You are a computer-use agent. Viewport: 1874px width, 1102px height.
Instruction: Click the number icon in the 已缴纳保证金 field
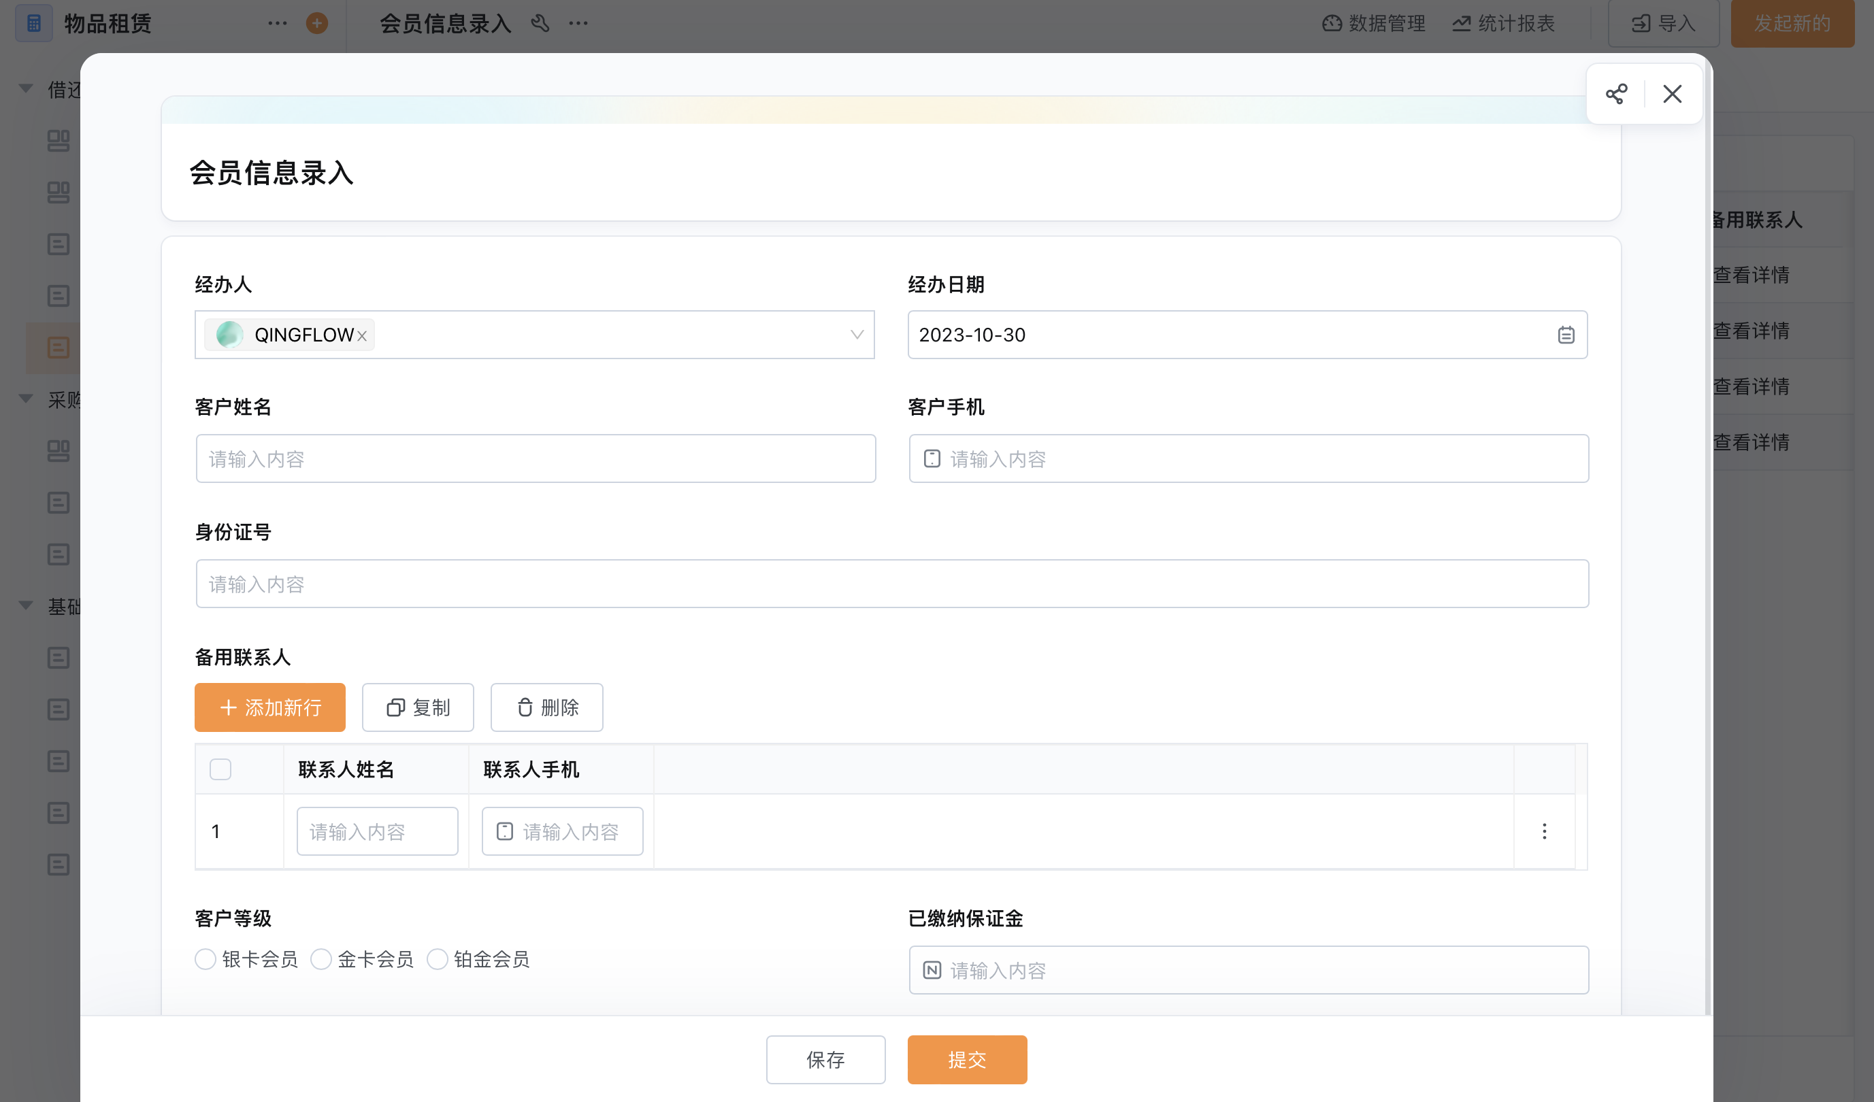932,971
